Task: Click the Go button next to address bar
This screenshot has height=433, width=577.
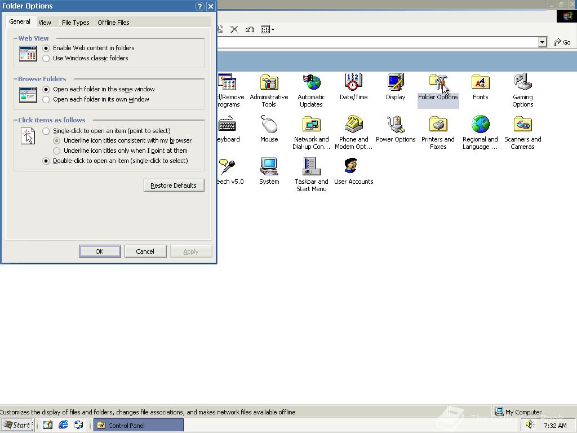Action: pyautogui.click(x=562, y=42)
